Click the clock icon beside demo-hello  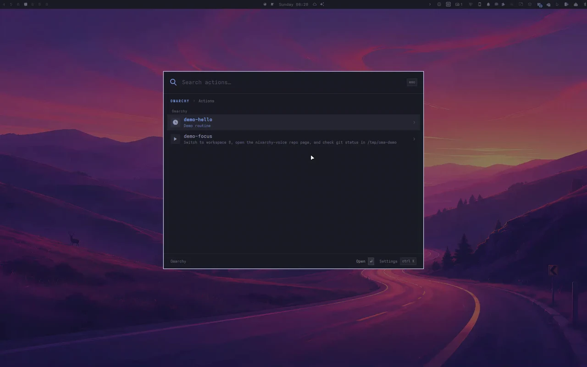175,122
